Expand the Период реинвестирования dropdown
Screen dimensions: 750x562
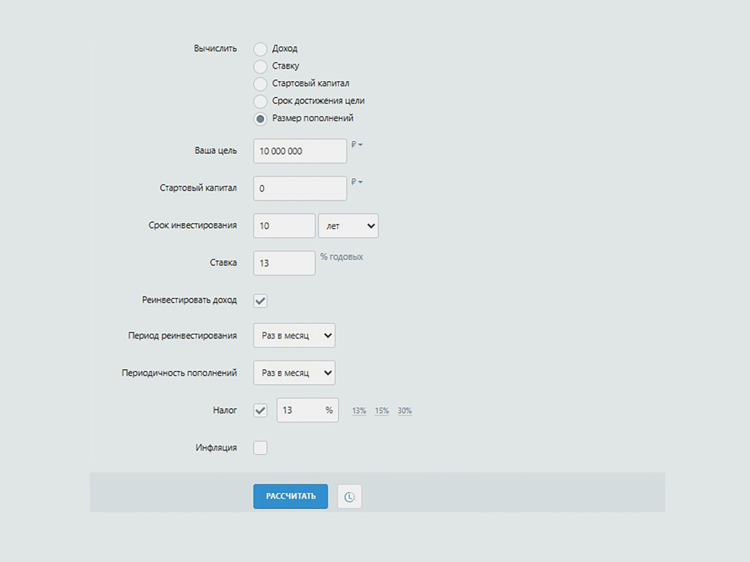coord(294,335)
